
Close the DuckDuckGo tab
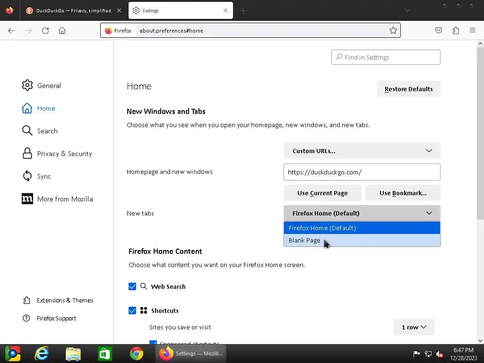point(119,10)
